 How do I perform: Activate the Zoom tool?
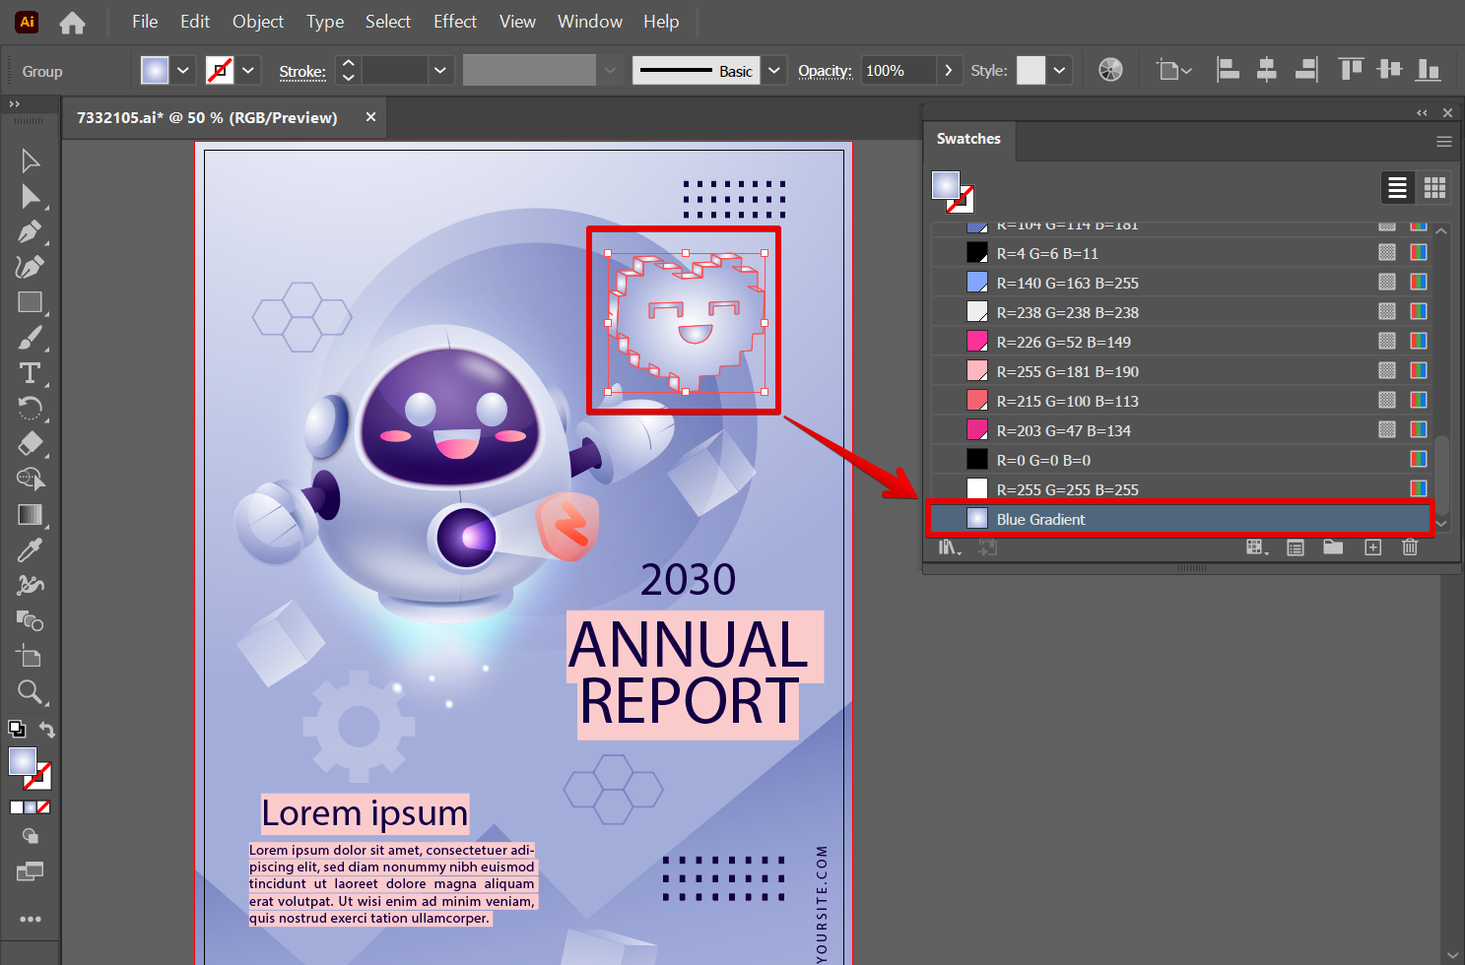point(30,691)
